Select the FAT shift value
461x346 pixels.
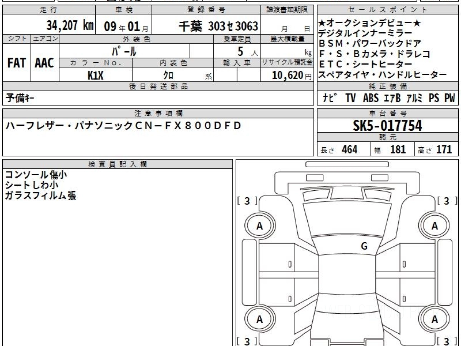pos(17,63)
